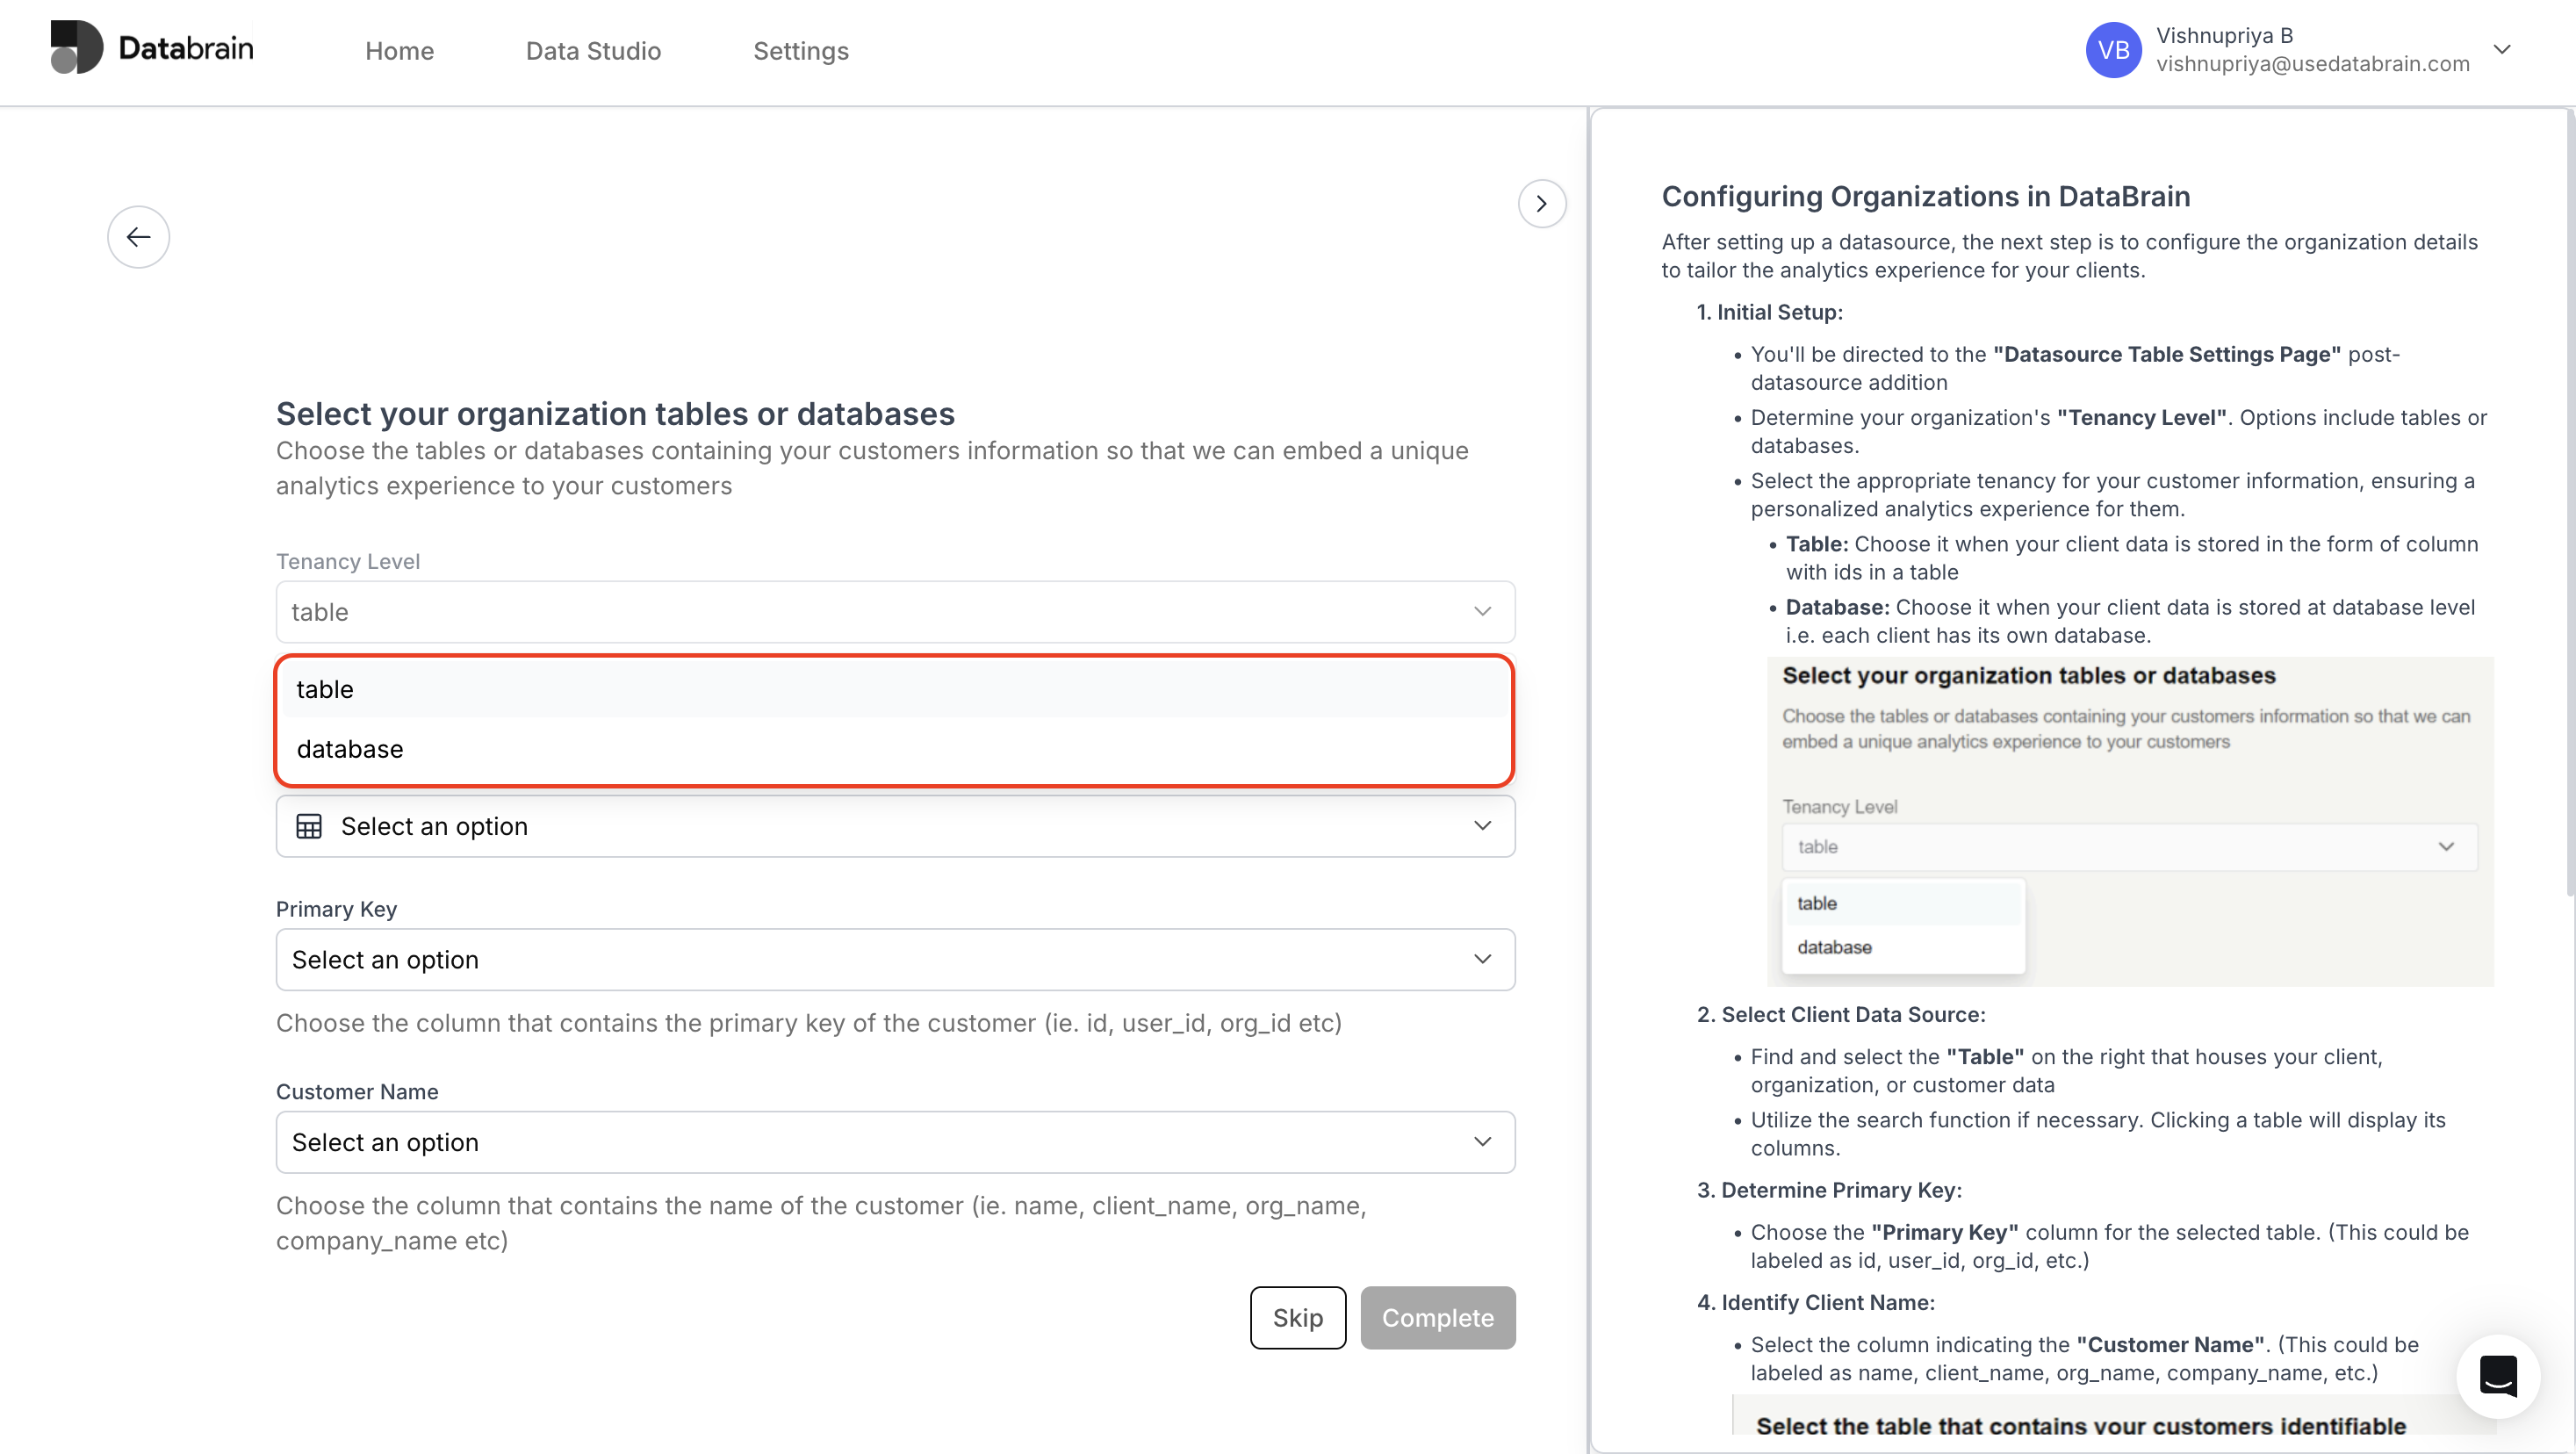Viewport: 2576px width, 1454px height.
Task: Open the Customer Name dropdown
Action: point(895,1142)
